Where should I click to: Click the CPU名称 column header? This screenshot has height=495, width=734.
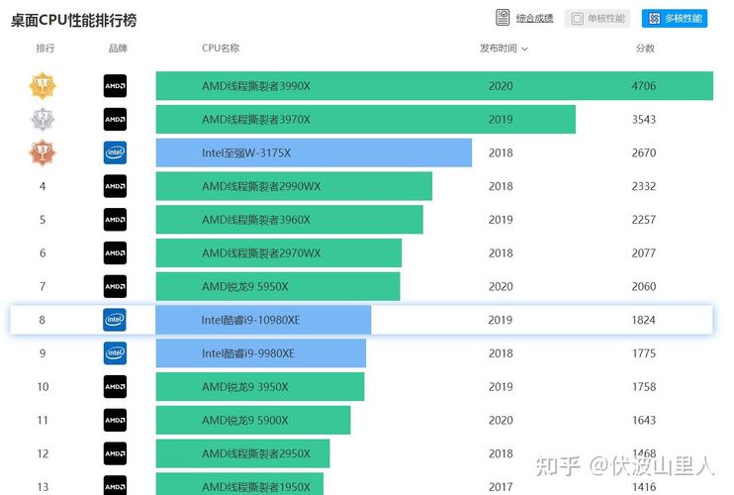pos(221,48)
